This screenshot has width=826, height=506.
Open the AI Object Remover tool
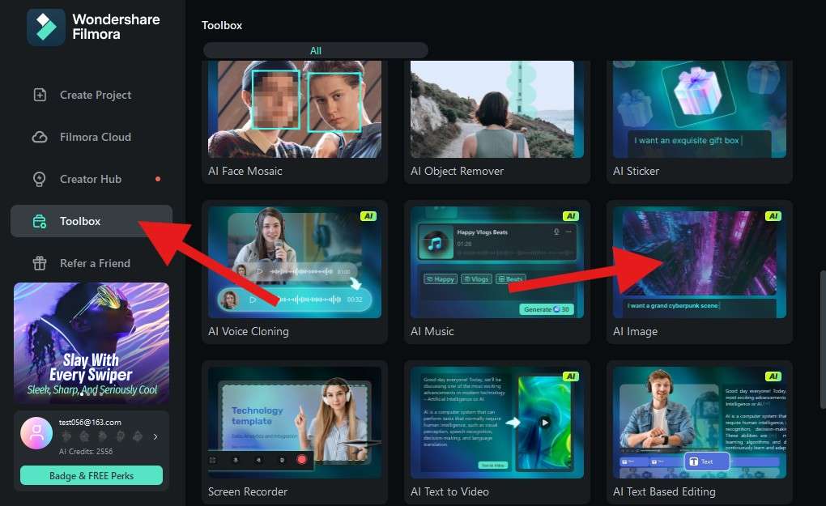[496, 122]
